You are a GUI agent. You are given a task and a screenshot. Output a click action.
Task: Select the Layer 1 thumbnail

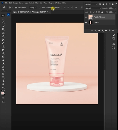coord(91,22)
